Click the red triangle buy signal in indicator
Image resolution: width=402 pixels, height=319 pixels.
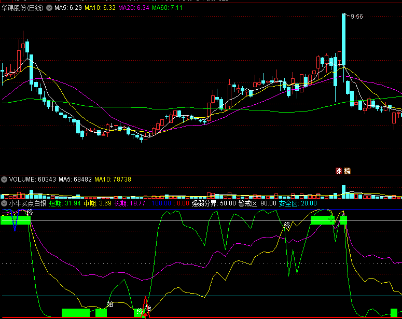pos(146,307)
